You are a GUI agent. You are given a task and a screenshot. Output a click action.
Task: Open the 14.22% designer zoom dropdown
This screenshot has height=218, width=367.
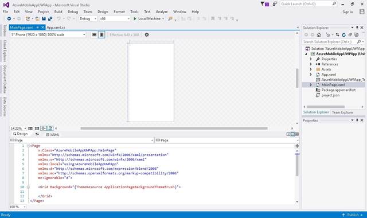[x=18, y=129]
